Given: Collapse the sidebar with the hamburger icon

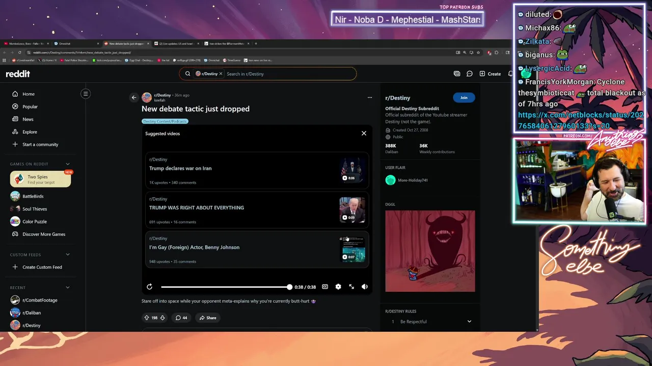Looking at the screenshot, I should pyautogui.click(x=86, y=94).
